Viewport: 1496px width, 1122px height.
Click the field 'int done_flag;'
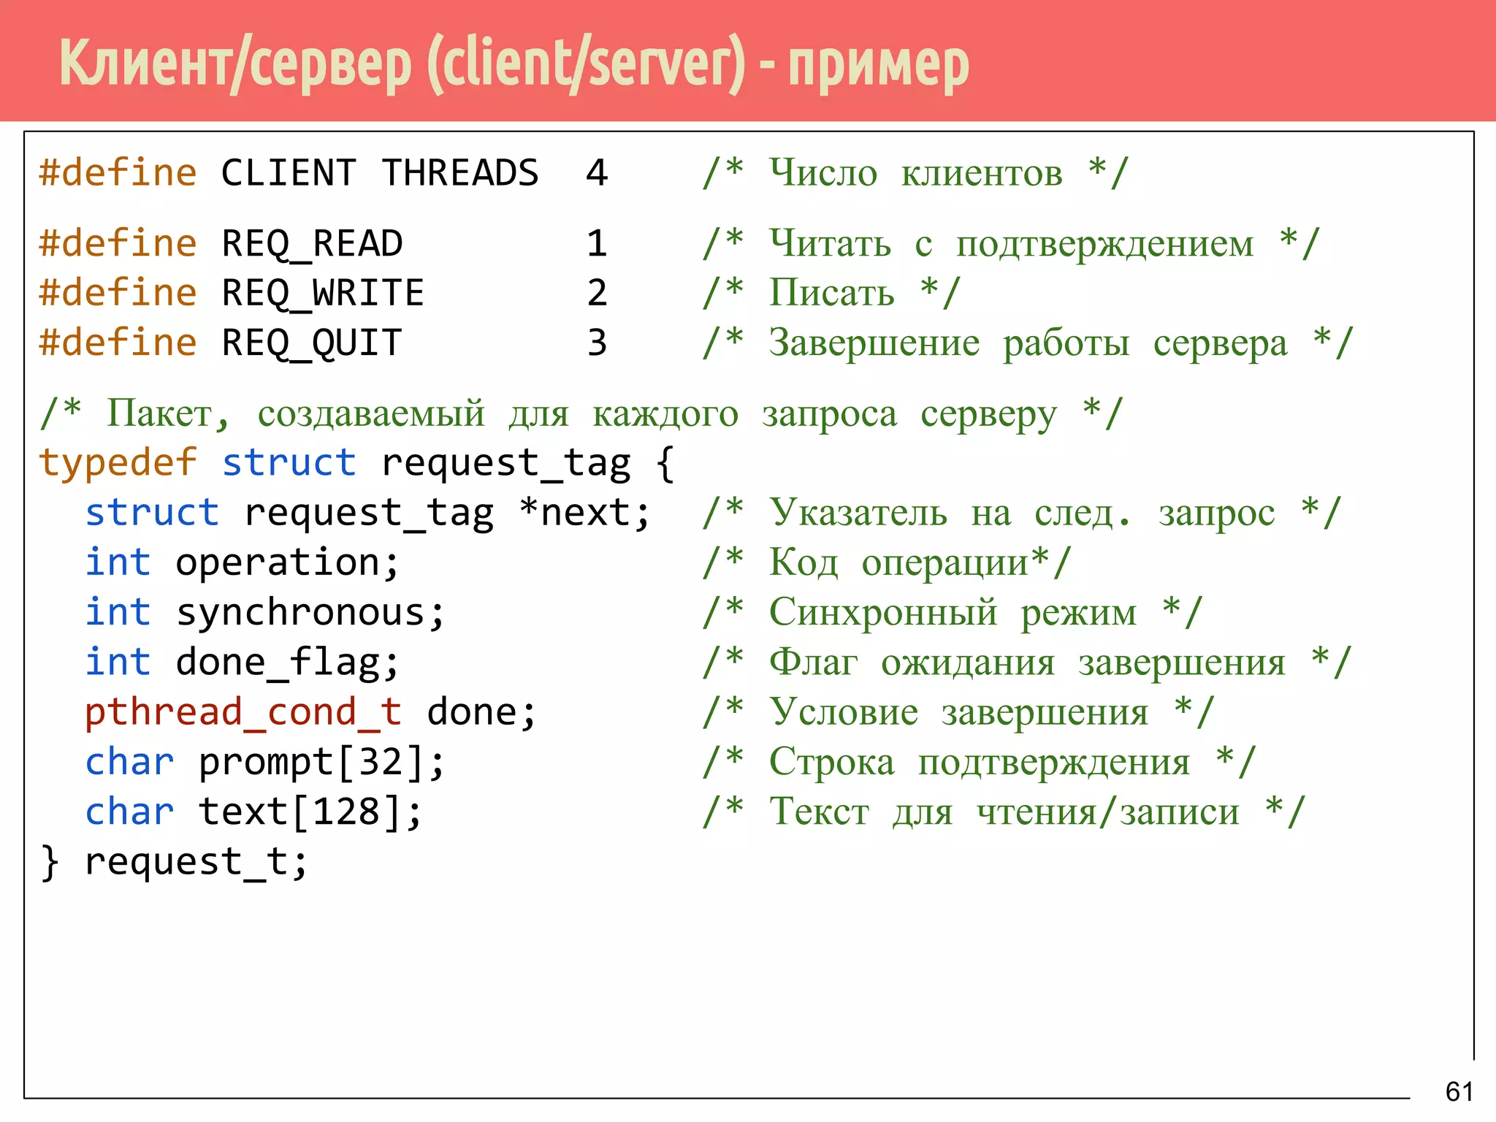coord(243,663)
